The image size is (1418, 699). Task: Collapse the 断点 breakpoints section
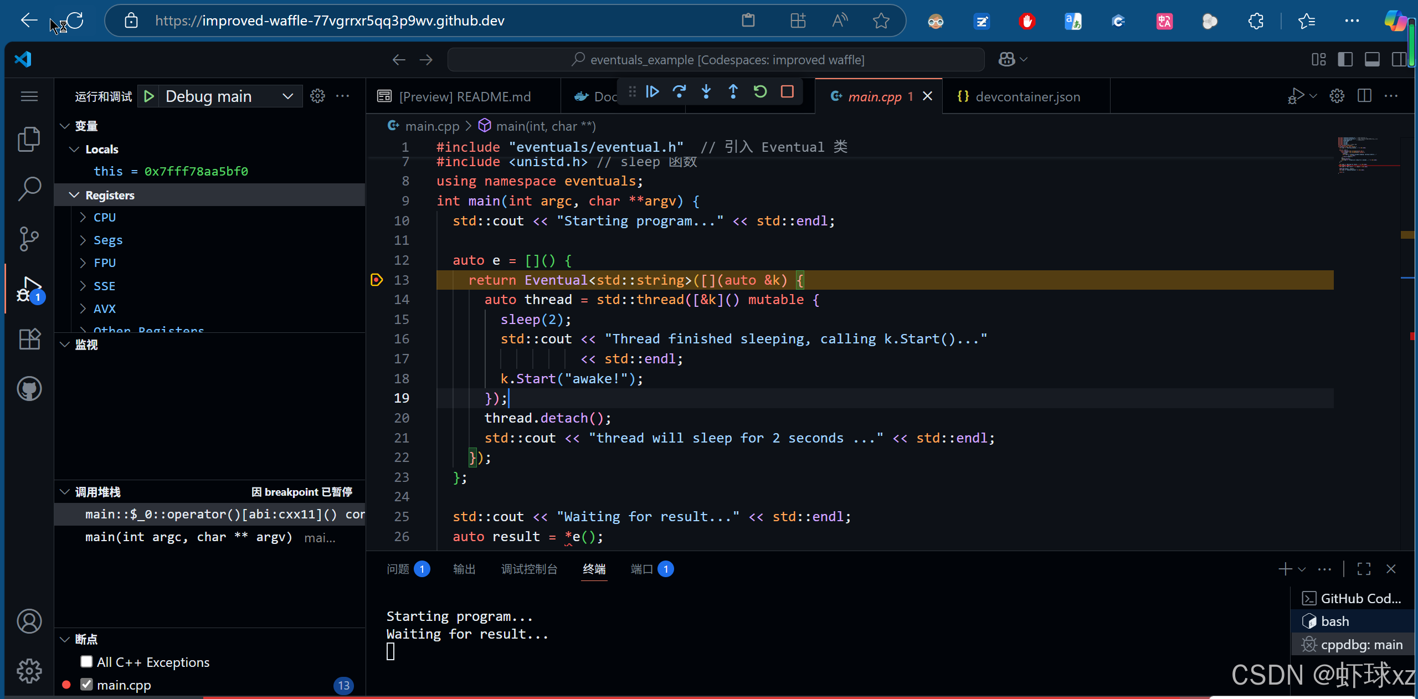click(65, 639)
